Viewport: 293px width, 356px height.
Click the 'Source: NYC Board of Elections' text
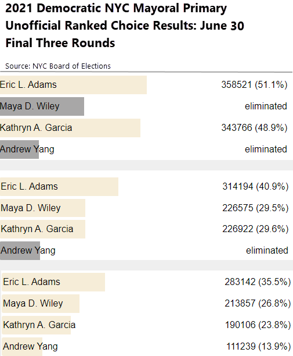tap(58, 66)
